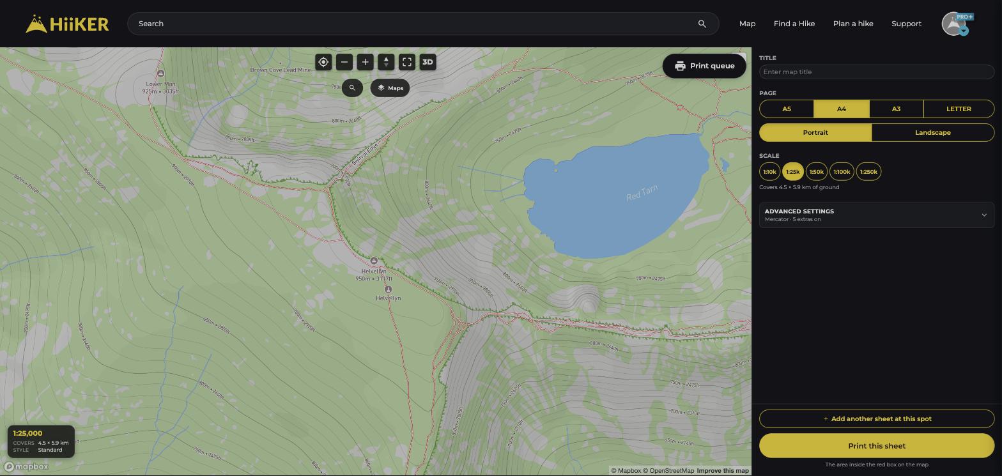Viewport: 1002px width, 476px height.
Task: Open the map search round button
Action: click(352, 88)
